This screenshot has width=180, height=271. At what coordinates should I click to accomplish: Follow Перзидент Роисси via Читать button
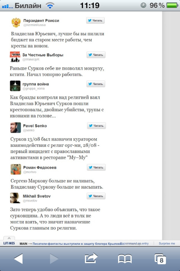(x=95, y=20)
